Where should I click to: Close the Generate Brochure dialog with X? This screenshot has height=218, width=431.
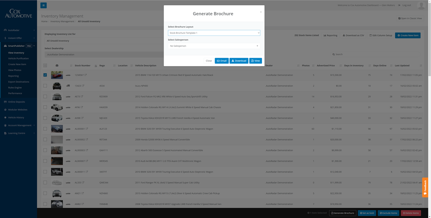click(x=261, y=12)
